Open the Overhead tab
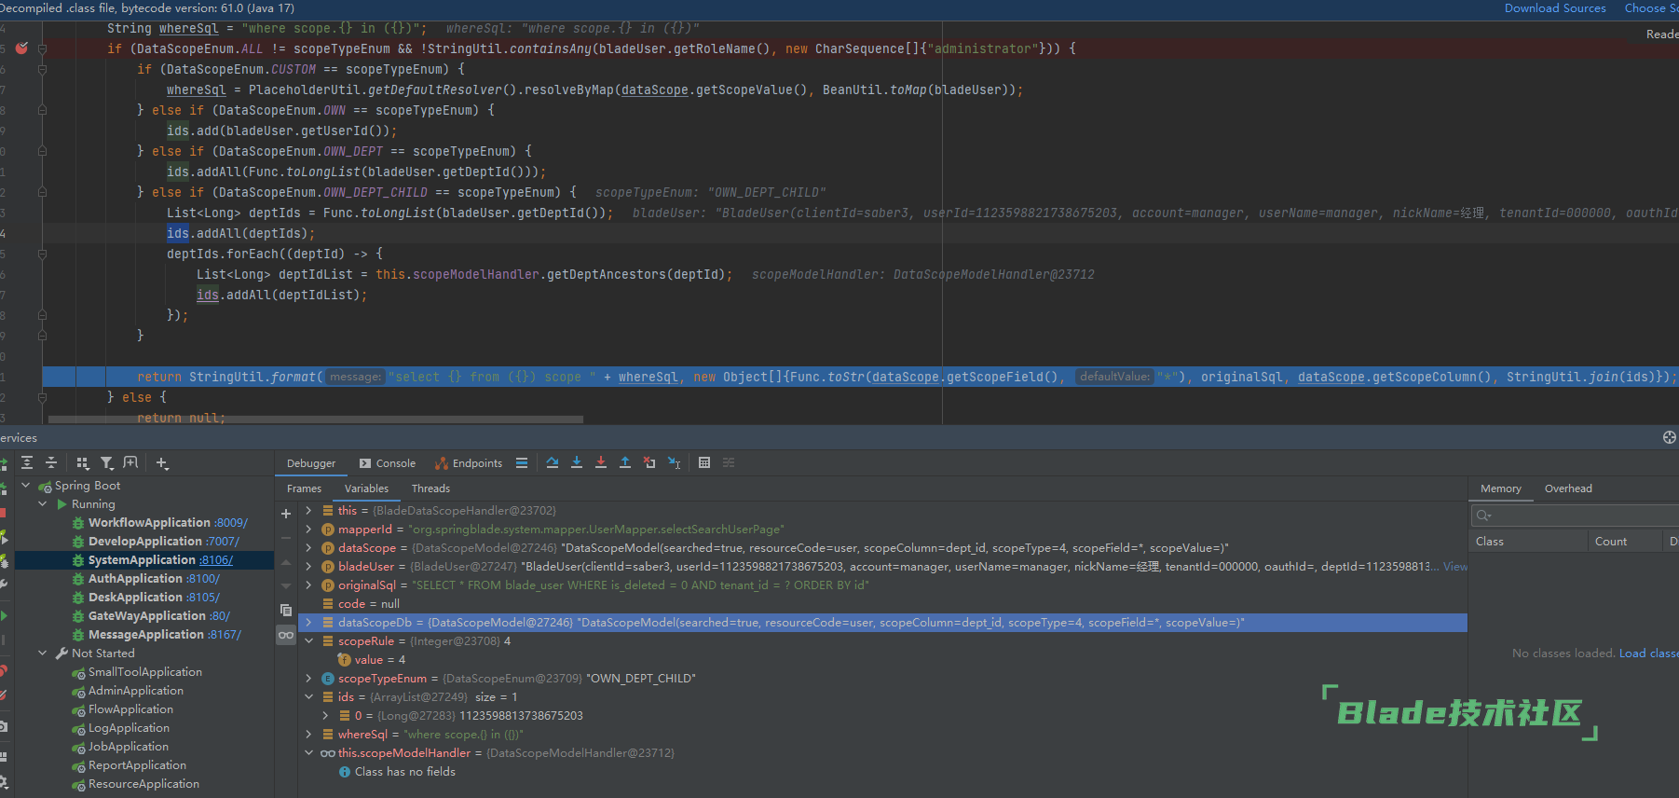The image size is (1679, 798). tap(1568, 488)
